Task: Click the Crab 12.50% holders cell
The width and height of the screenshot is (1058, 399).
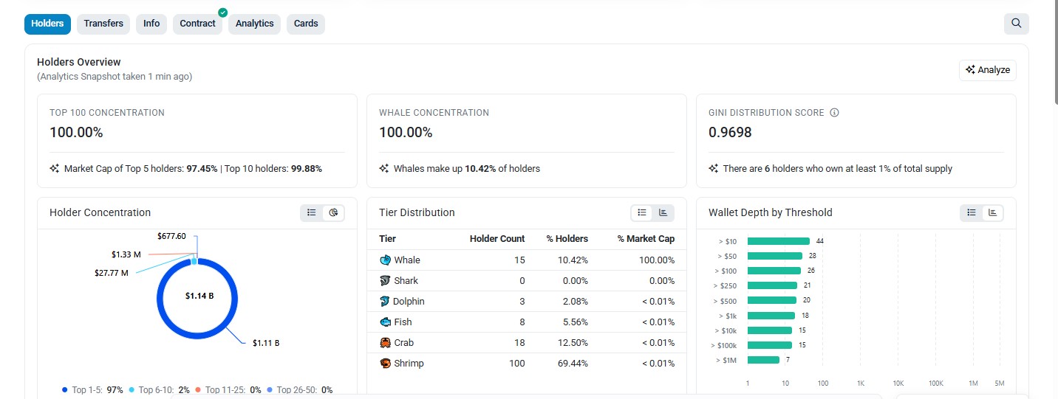Action: click(573, 342)
